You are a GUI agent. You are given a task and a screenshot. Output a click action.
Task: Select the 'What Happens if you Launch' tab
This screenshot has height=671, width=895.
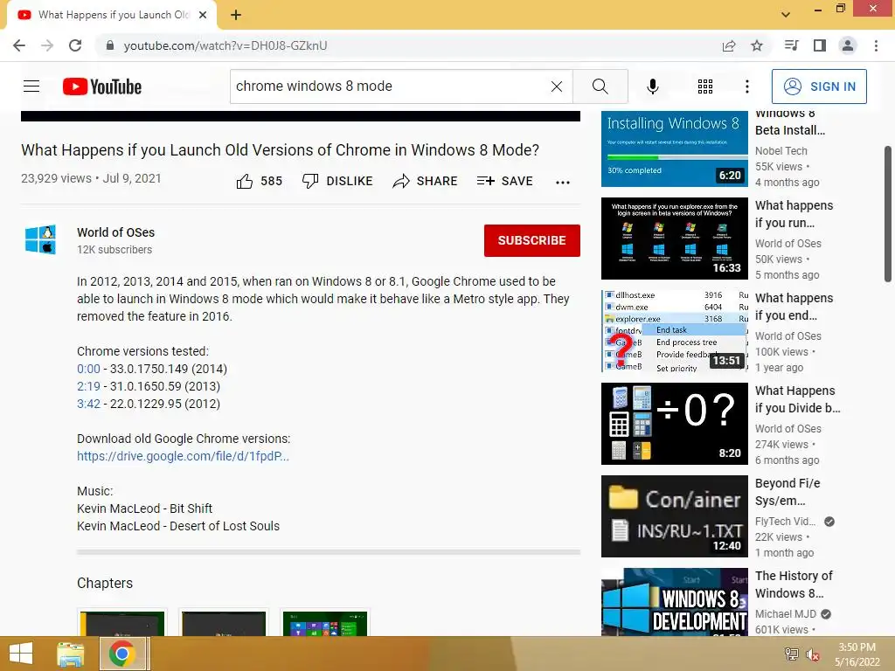pos(111,15)
